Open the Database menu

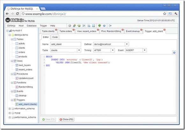point(32,26)
